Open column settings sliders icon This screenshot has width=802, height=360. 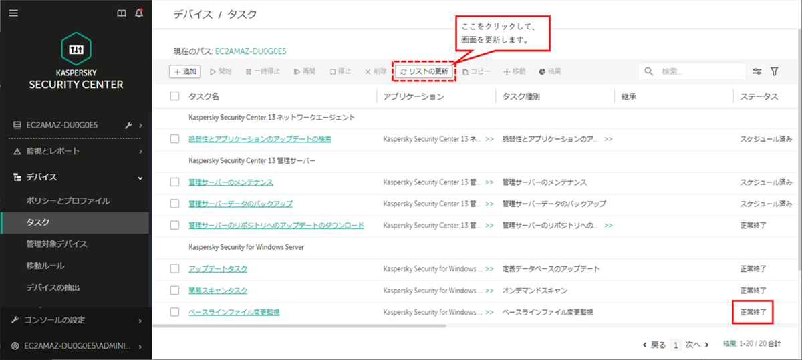(757, 71)
